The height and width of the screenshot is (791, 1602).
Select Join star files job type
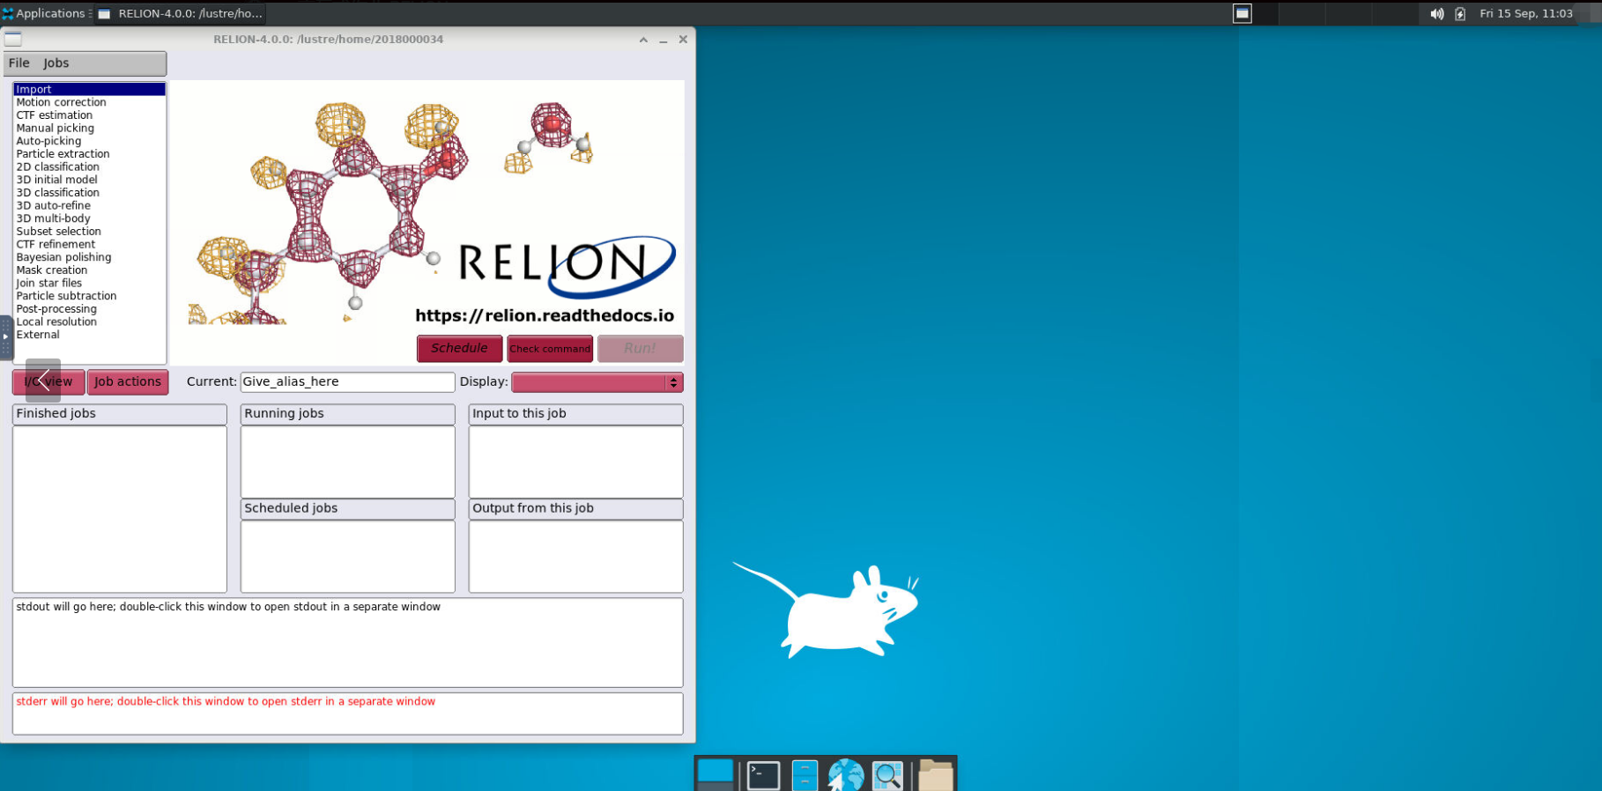89,283
